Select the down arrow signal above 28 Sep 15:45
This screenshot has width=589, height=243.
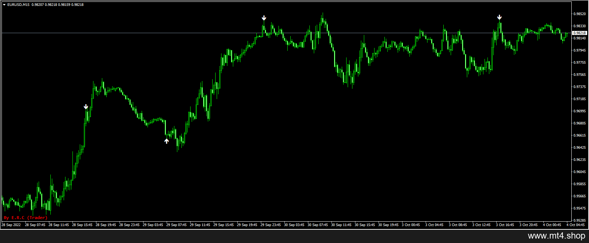[x=86, y=107]
